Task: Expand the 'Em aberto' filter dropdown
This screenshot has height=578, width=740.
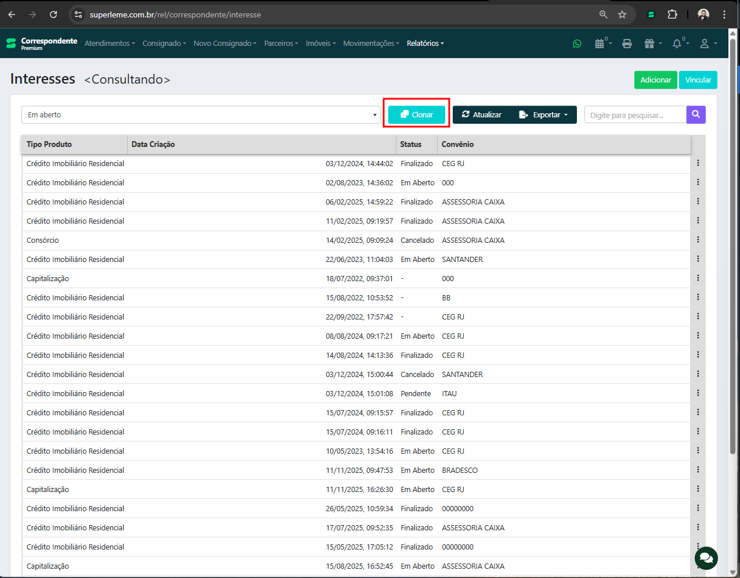Action: pyautogui.click(x=201, y=115)
